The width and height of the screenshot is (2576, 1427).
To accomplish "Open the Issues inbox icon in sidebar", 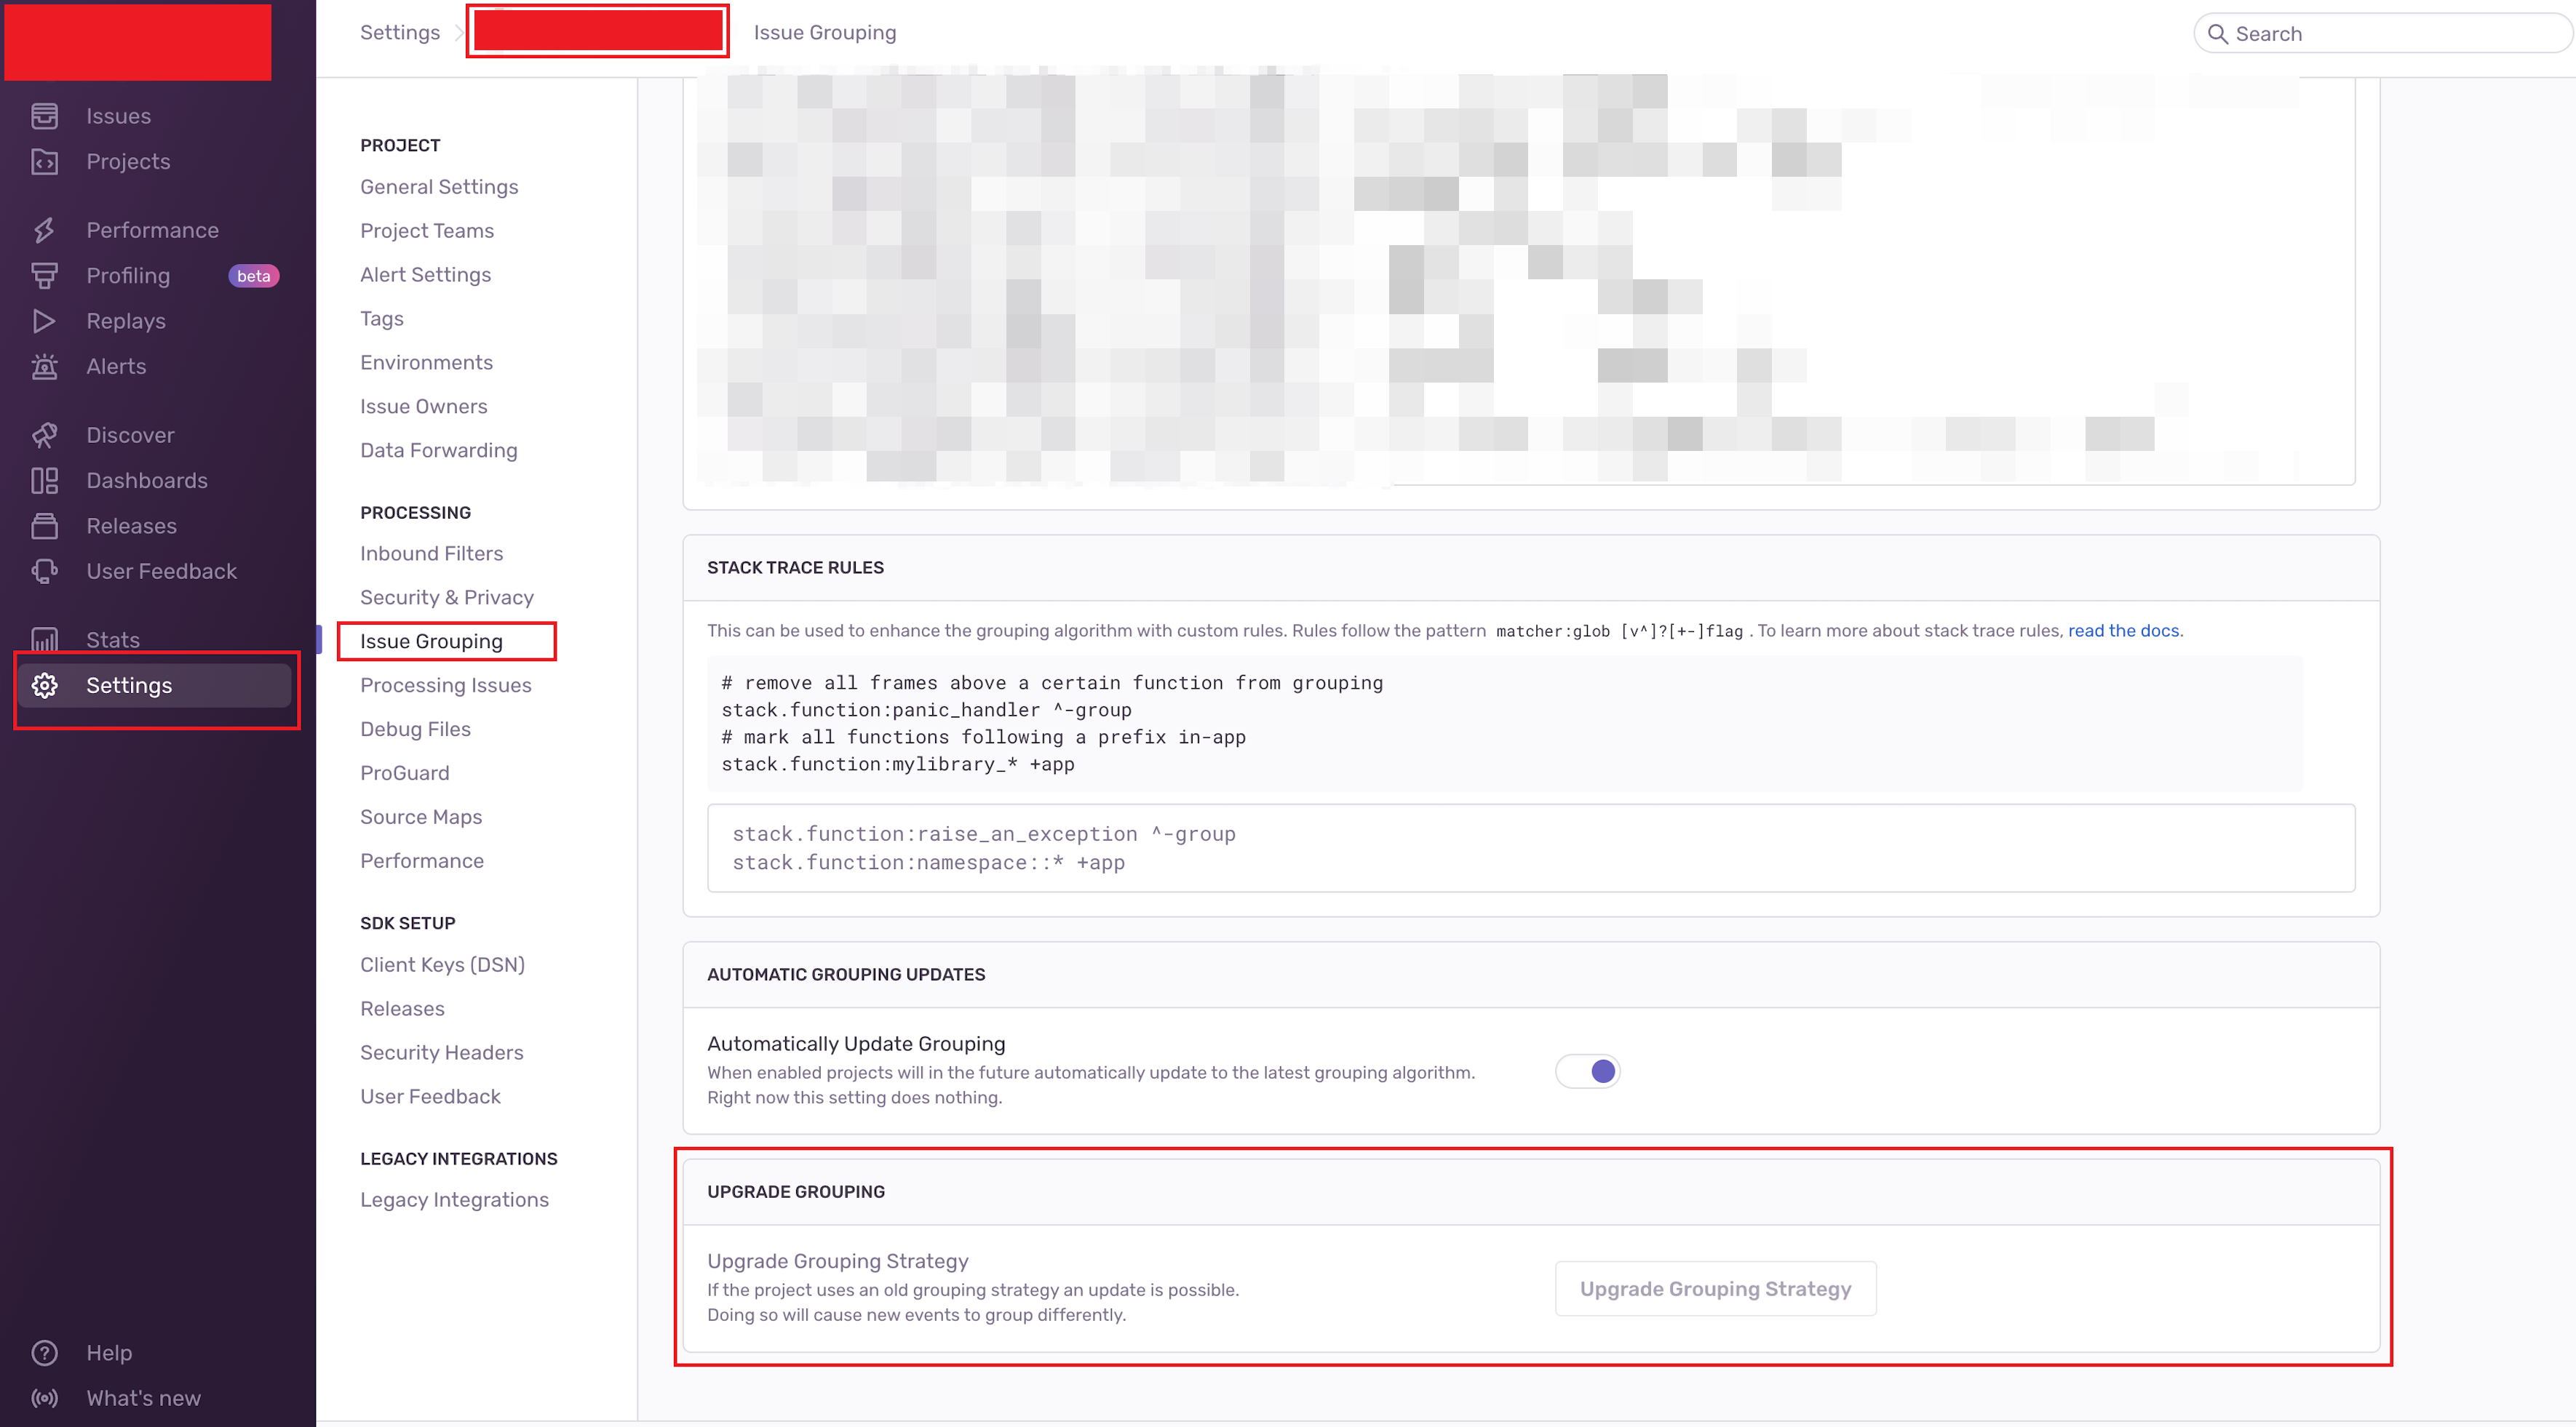I will (44, 116).
